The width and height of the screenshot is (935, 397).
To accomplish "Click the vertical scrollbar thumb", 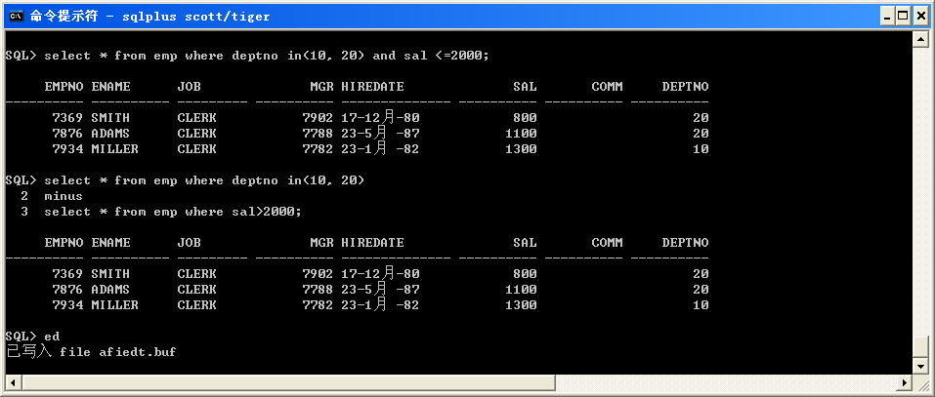I will pos(919,346).
